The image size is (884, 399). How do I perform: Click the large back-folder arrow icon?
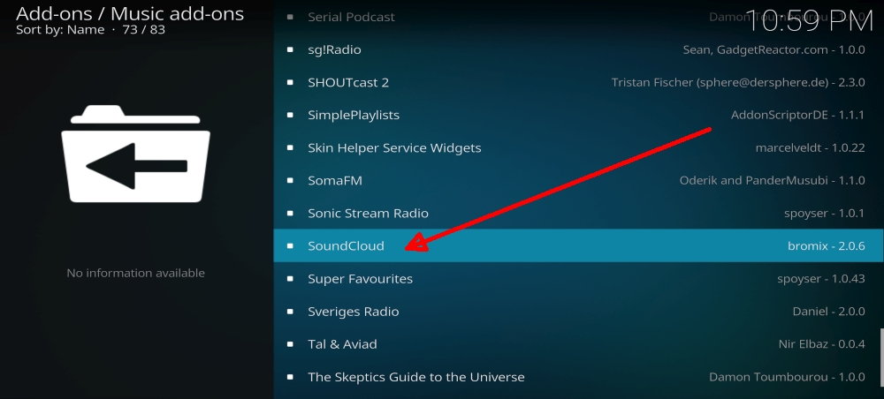tap(136, 154)
